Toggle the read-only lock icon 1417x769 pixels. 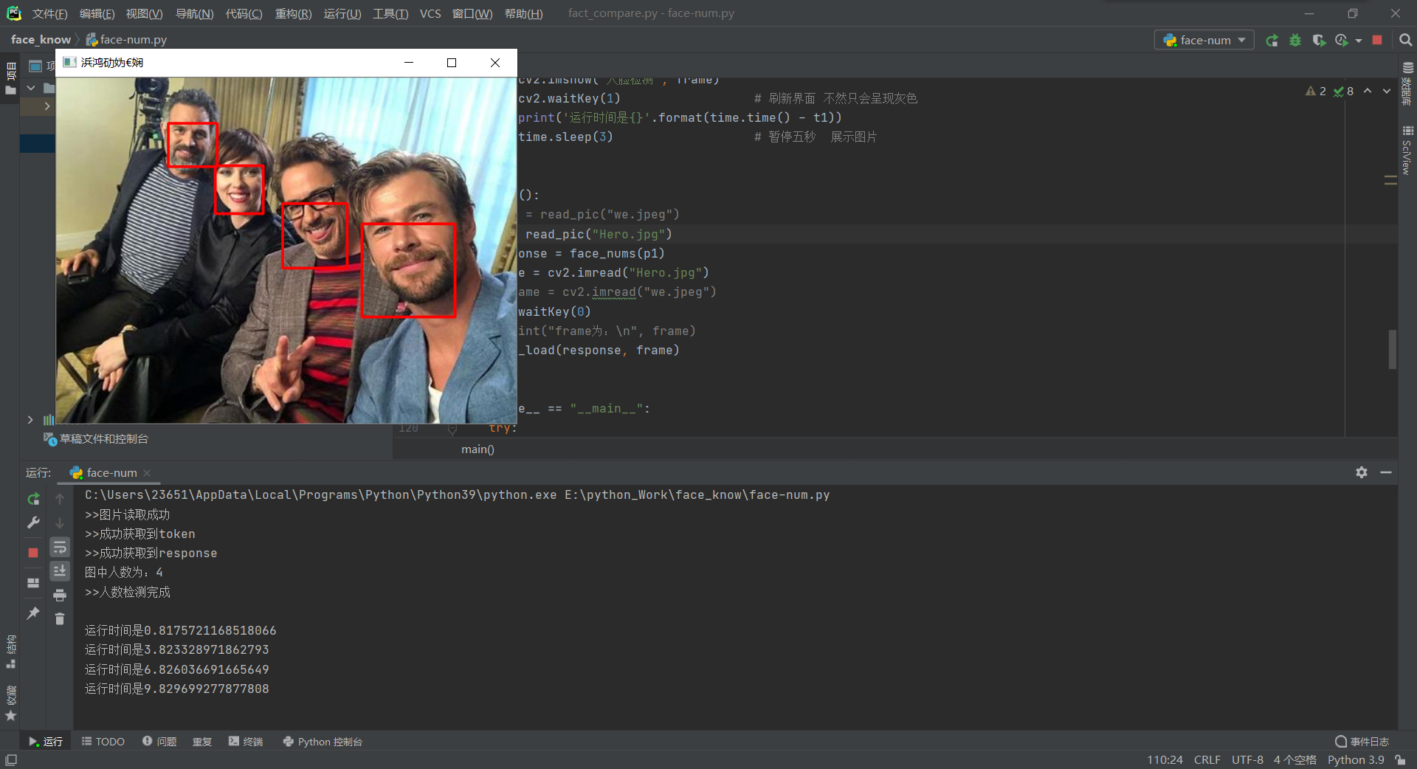1400,759
